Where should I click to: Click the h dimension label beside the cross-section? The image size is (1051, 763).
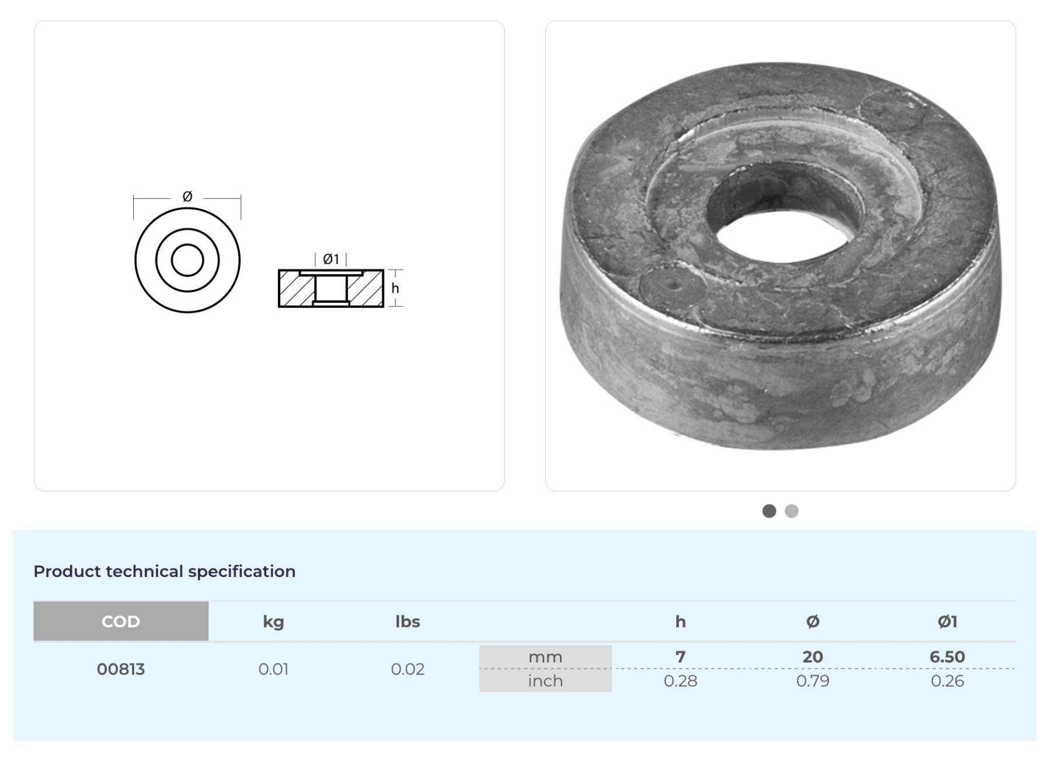395,288
